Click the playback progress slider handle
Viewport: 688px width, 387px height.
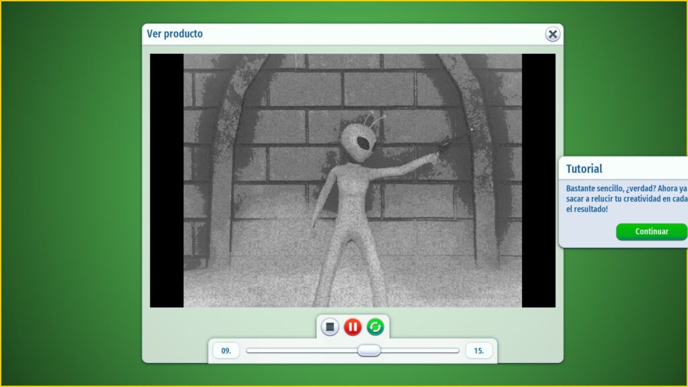(369, 351)
